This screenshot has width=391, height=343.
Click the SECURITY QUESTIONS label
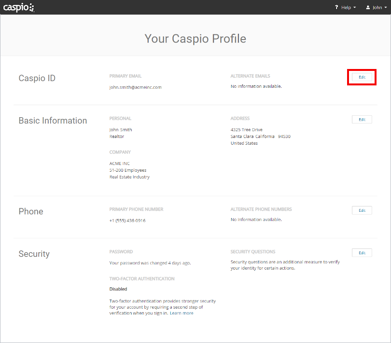pos(253,252)
